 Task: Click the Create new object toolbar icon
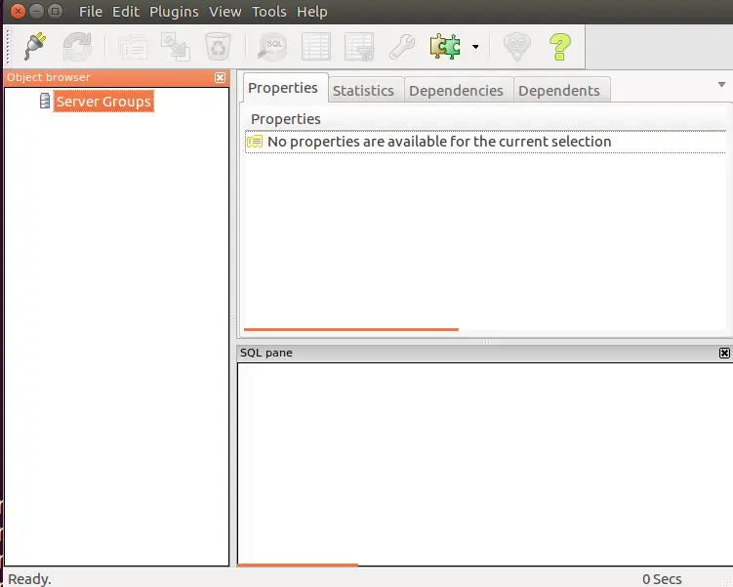(176, 46)
